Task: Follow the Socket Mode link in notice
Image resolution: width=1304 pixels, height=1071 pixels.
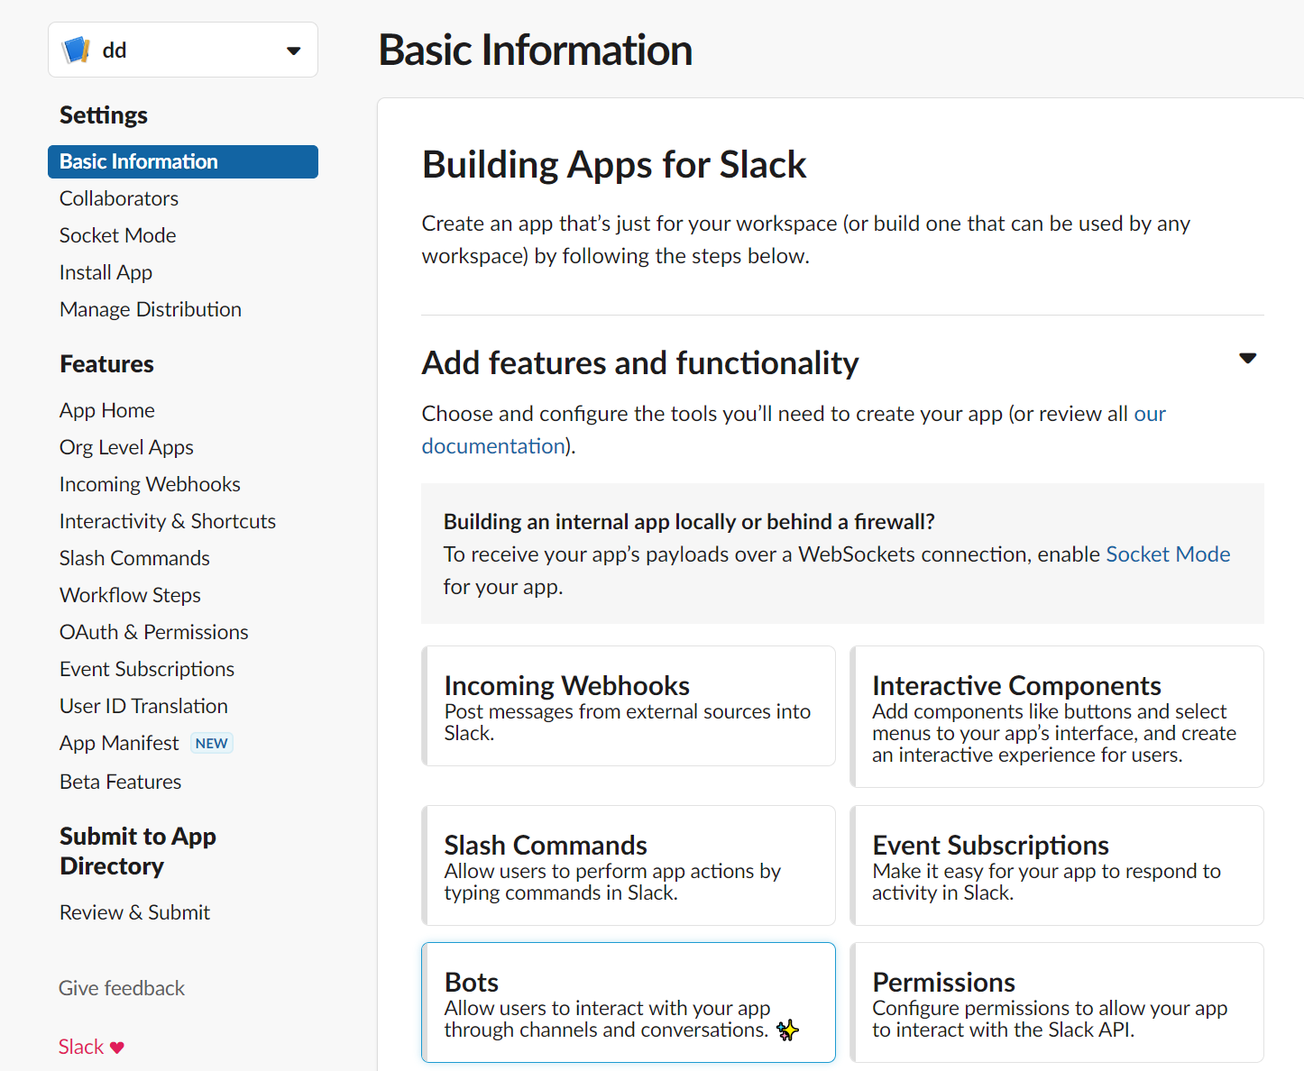Action: click(1168, 554)
